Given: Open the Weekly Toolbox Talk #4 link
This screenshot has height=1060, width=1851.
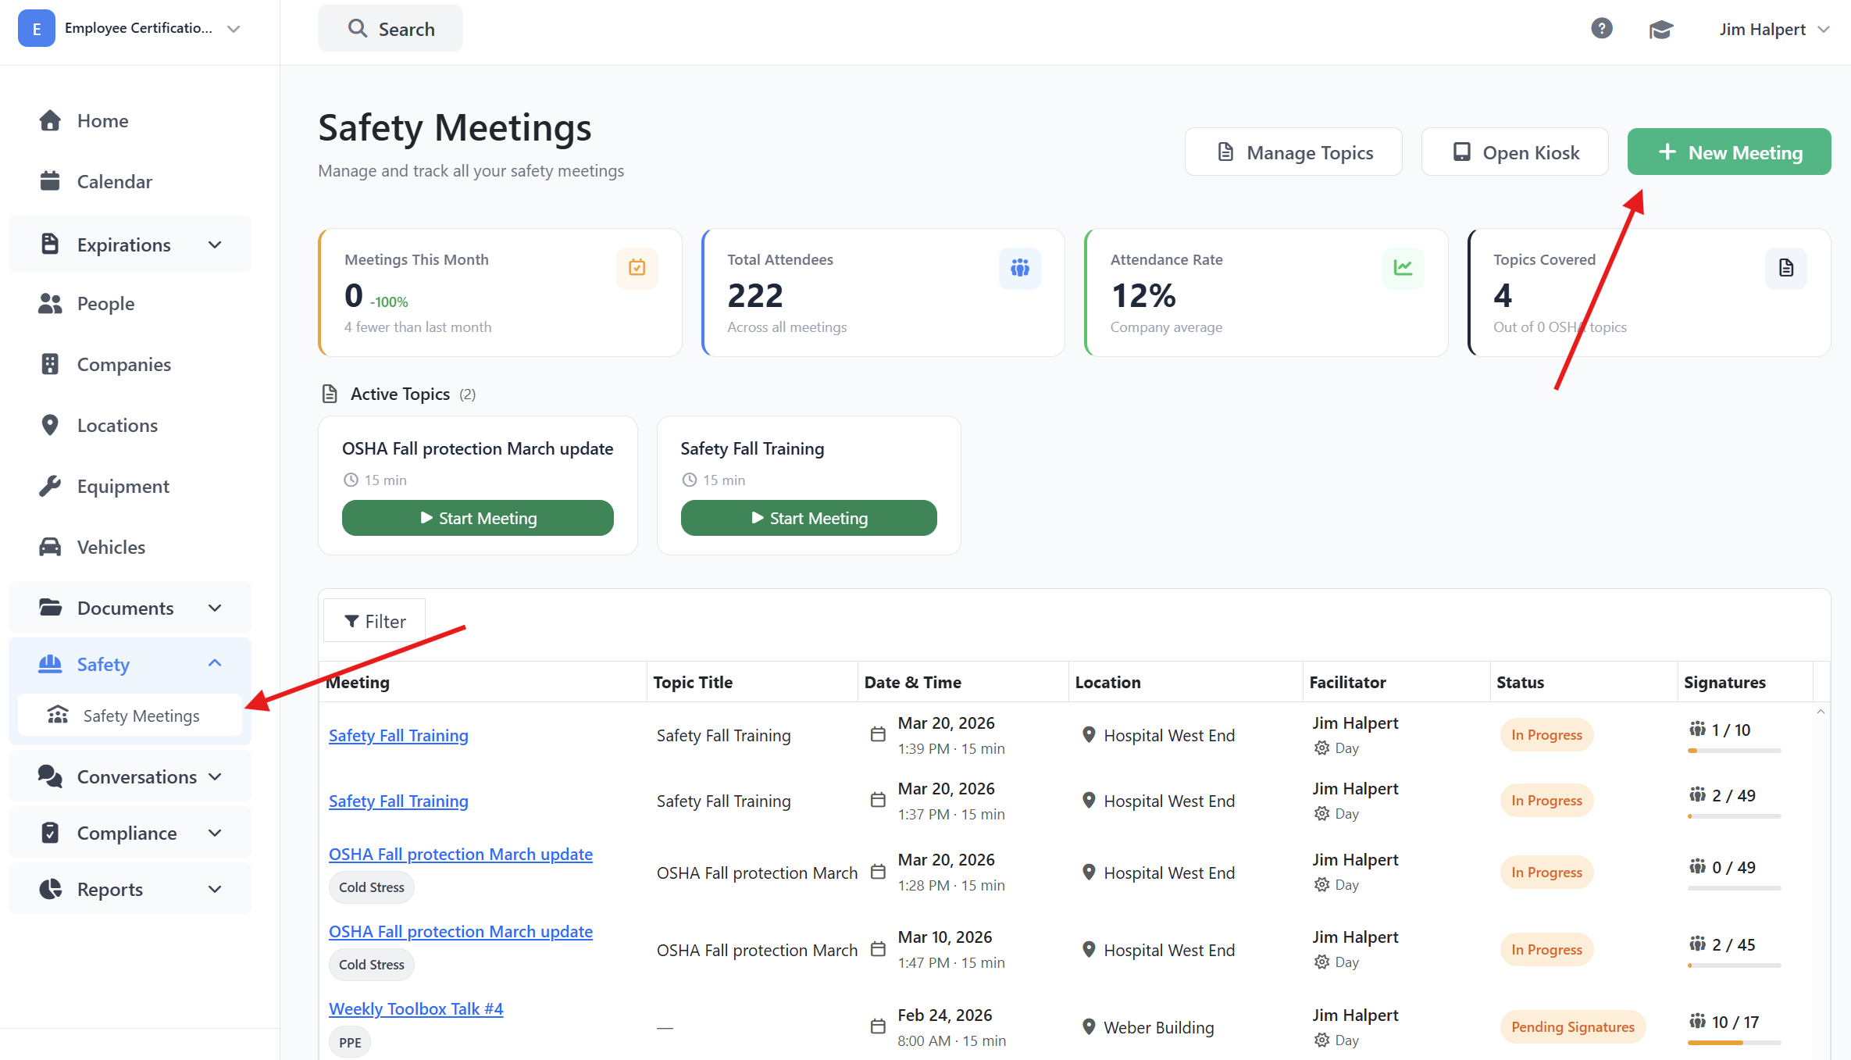Looking at the screenshot, I should 415,1008.
